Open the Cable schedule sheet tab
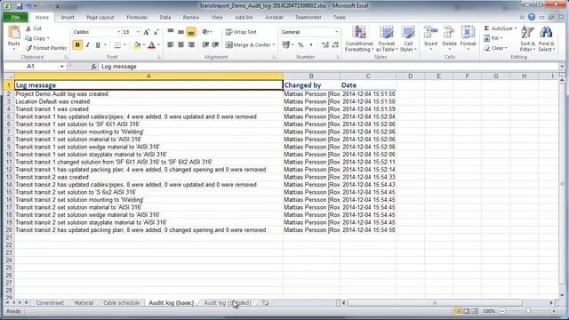This screenshot has height=320, width=569. (121, 302)
